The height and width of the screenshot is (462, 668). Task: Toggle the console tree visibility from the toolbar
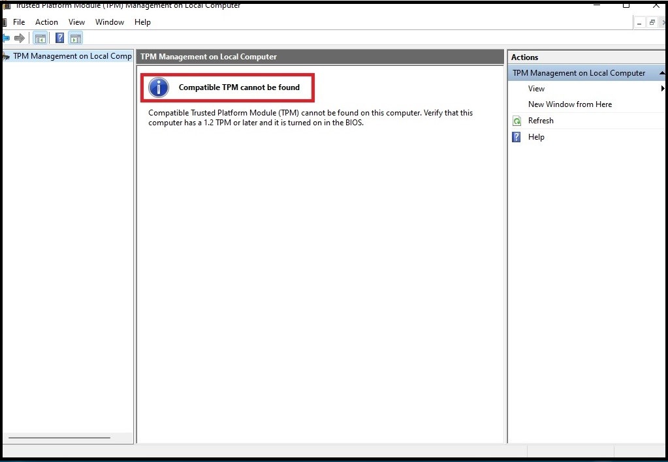(x=40, y=37)
